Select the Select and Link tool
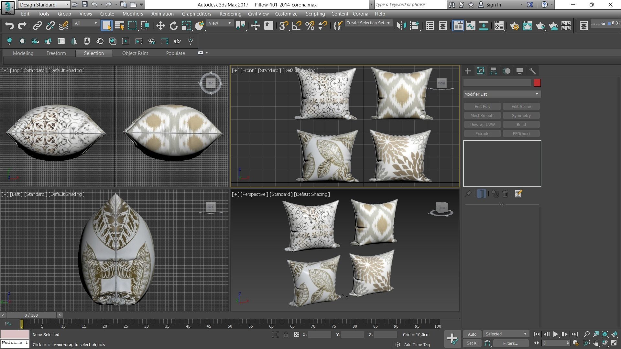 (x=38, y=26)
